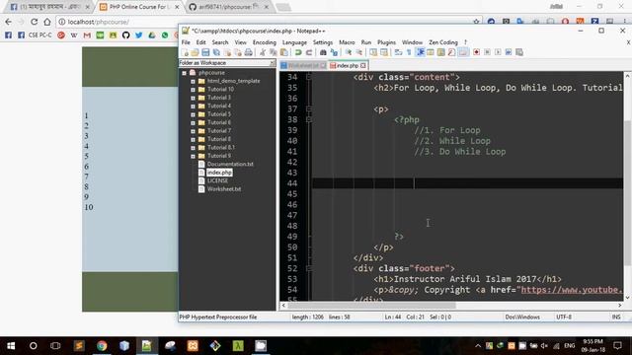Expand the Tutorial 7 folder

[x=193, y=131]
